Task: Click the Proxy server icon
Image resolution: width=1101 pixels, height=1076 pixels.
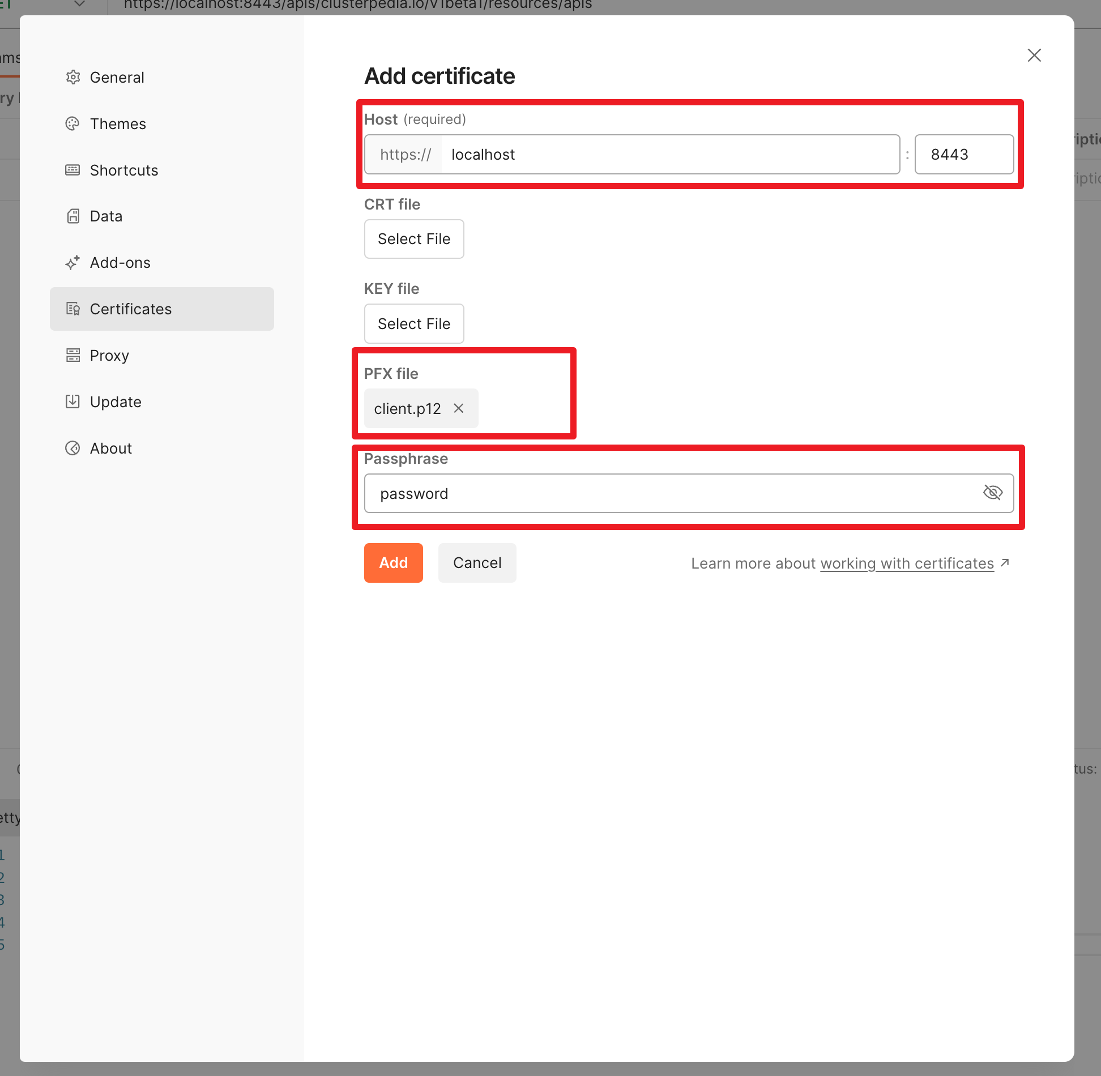Action: pos(73,355)
